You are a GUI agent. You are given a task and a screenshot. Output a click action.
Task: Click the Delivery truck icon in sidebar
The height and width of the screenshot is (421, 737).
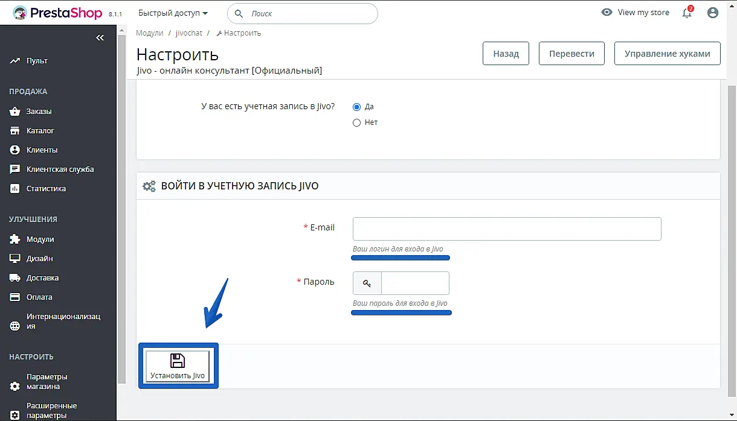(15, 278)
